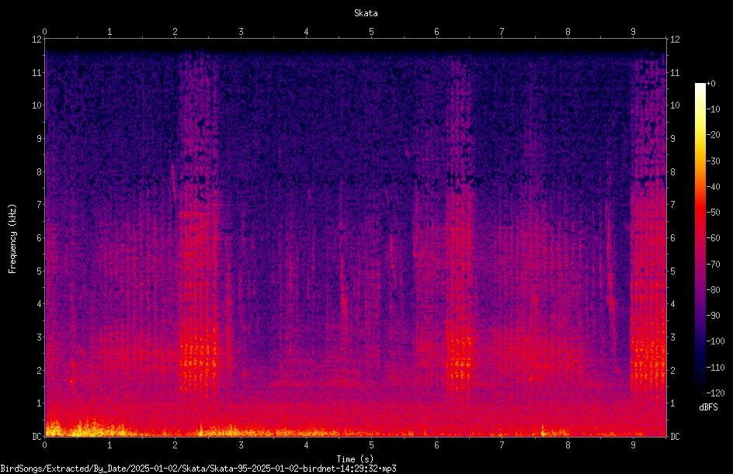Click the 7 second marker on top axis
733x474 pixels.
tap(502, 32)
